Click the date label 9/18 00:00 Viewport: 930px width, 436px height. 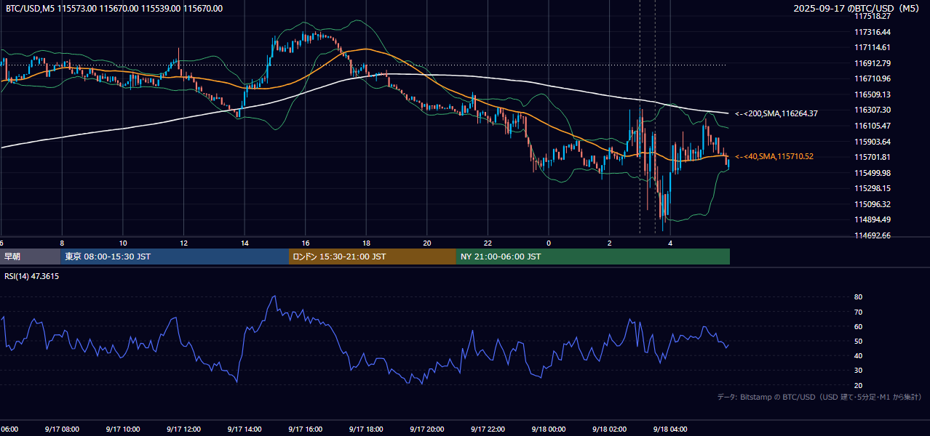549,429
